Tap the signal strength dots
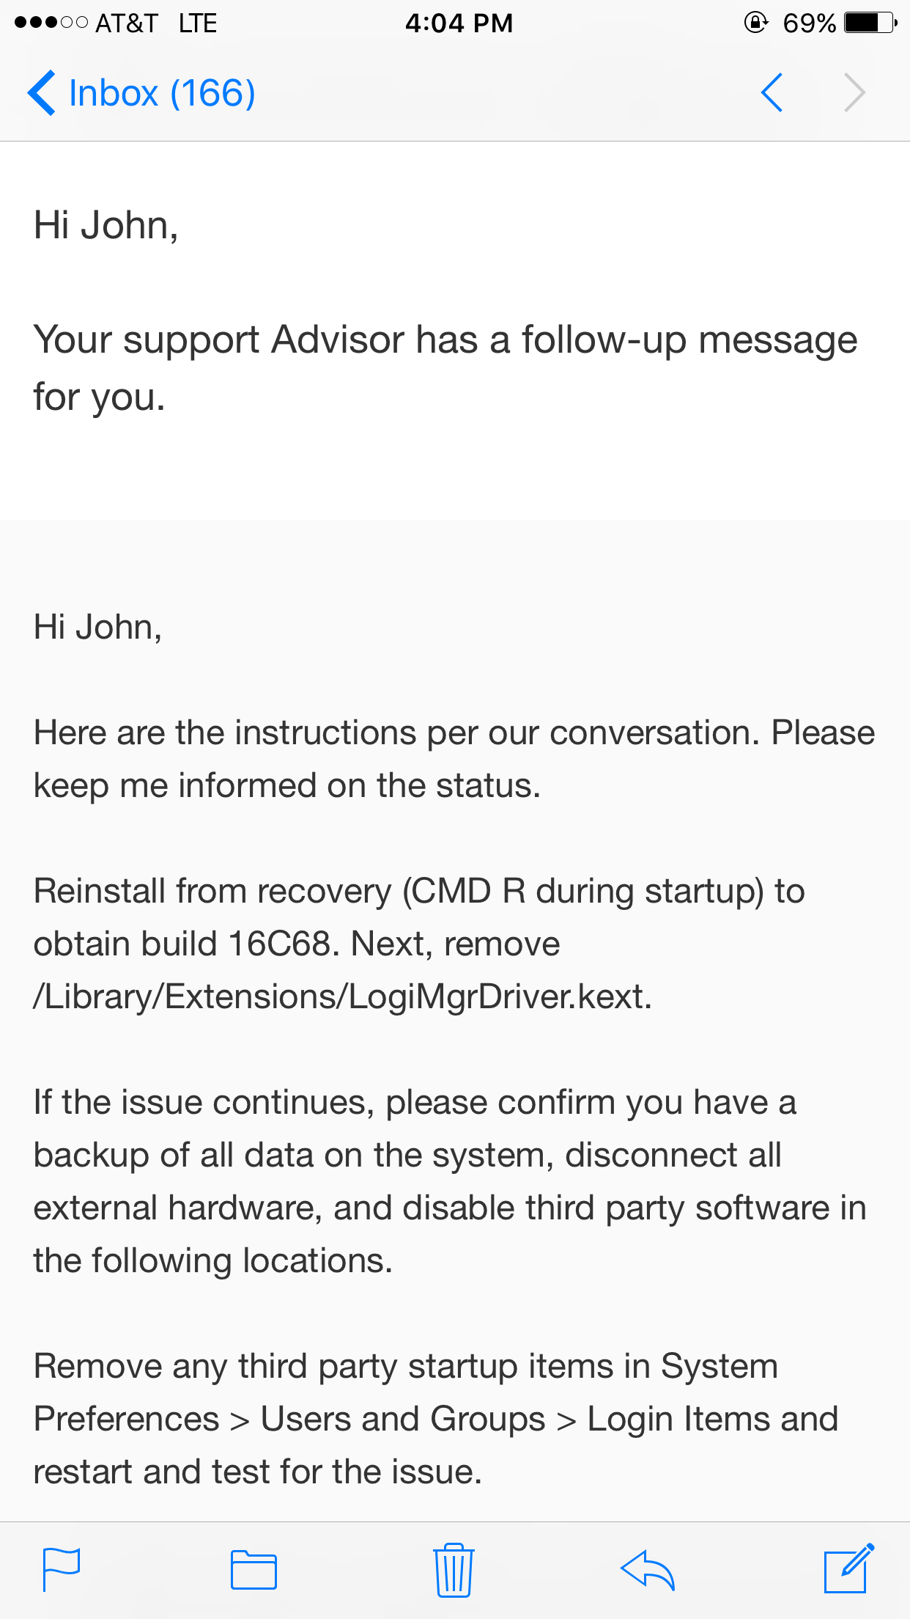 pos(51,23)
